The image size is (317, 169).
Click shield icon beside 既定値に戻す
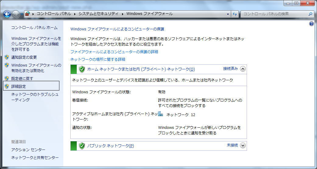7,78
